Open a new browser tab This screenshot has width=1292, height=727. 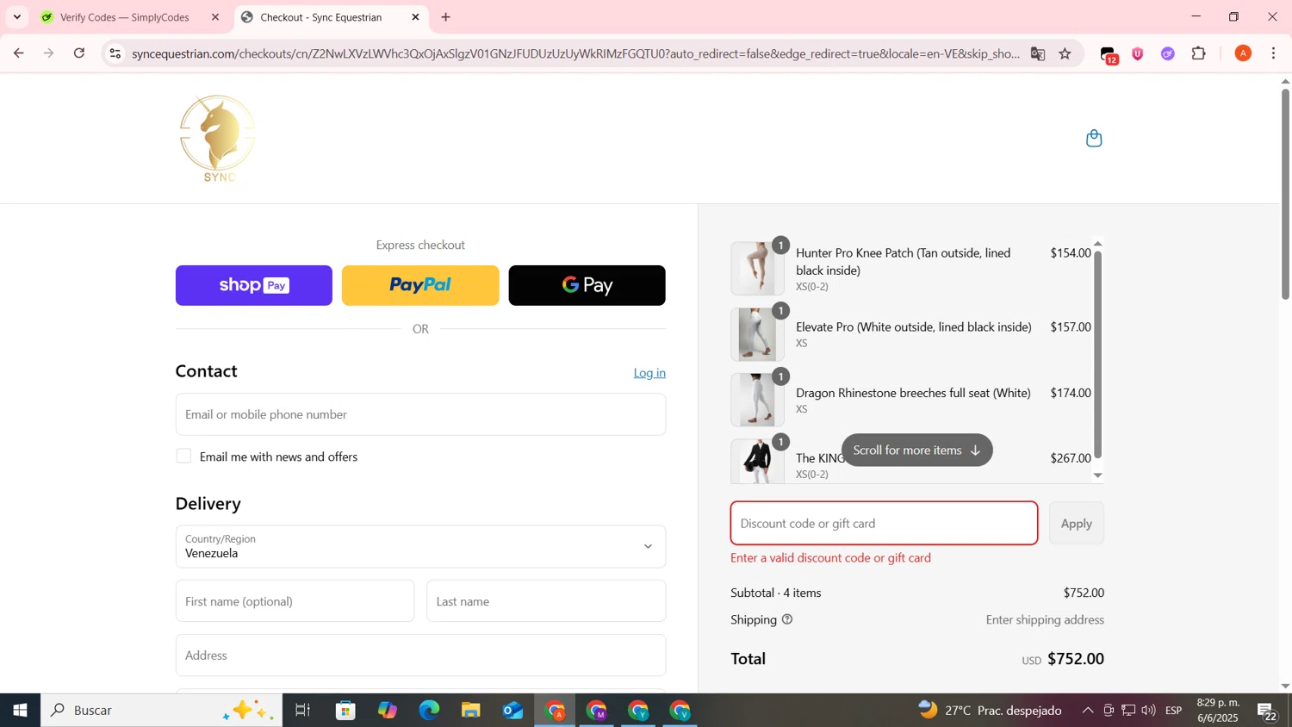pos(446,17)
